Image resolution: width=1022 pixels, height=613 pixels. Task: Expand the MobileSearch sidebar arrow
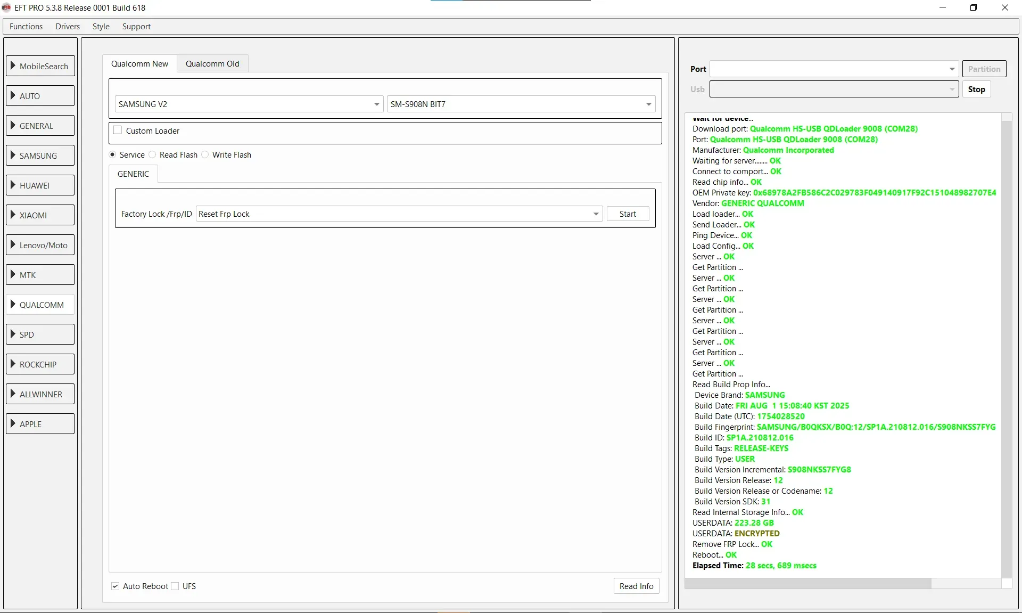click(x=13, y=66)
